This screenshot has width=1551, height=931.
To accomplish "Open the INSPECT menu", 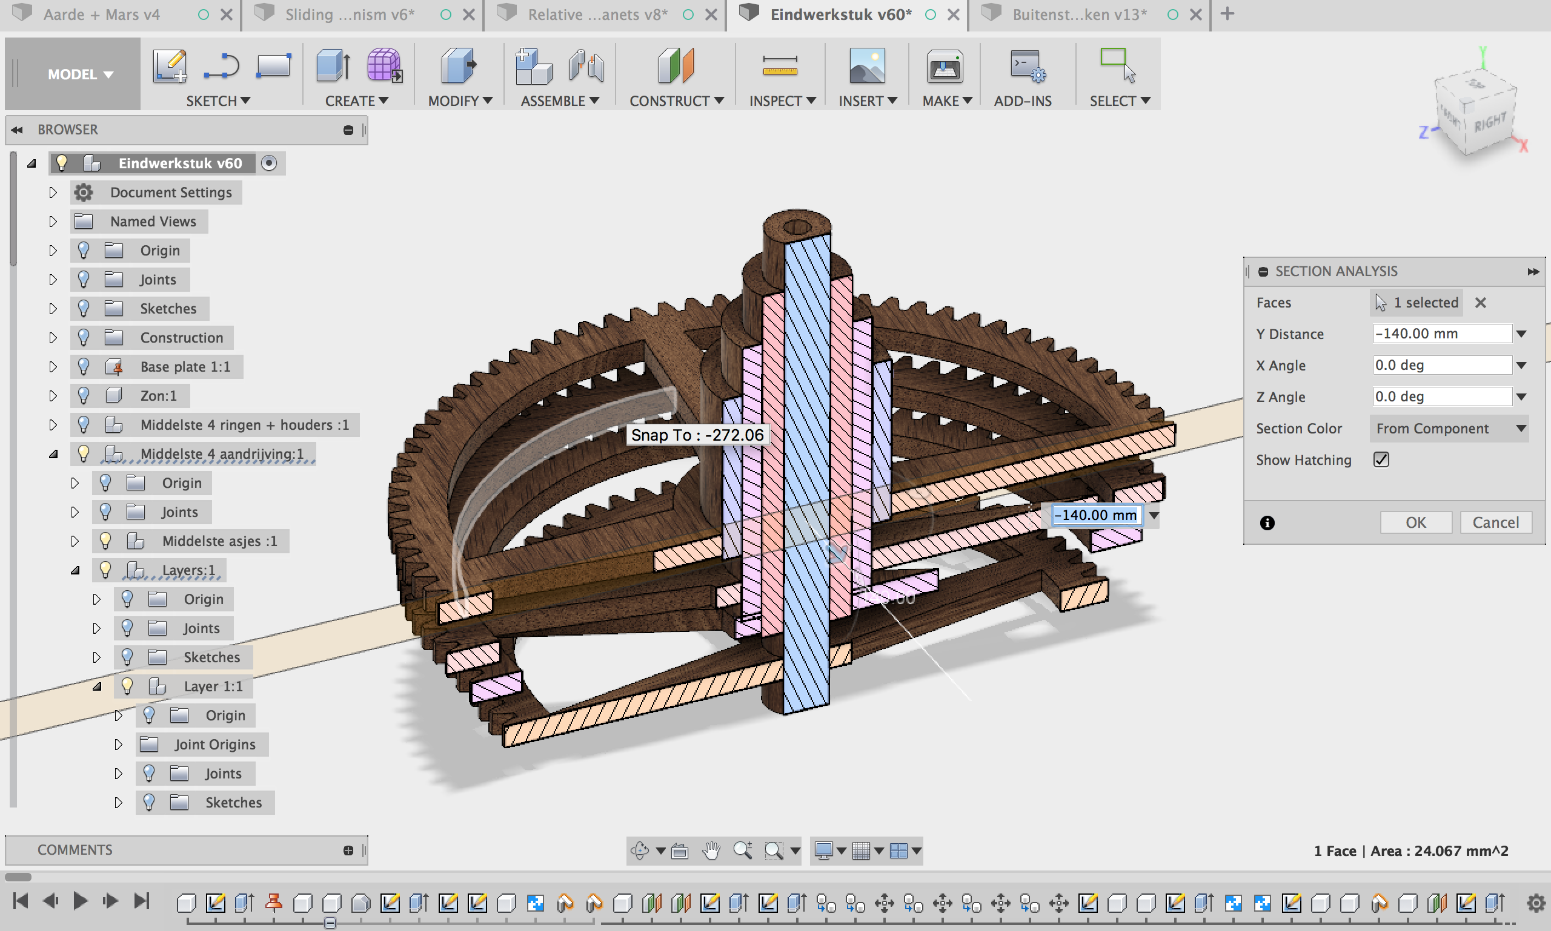I will (x=782, y=101).
